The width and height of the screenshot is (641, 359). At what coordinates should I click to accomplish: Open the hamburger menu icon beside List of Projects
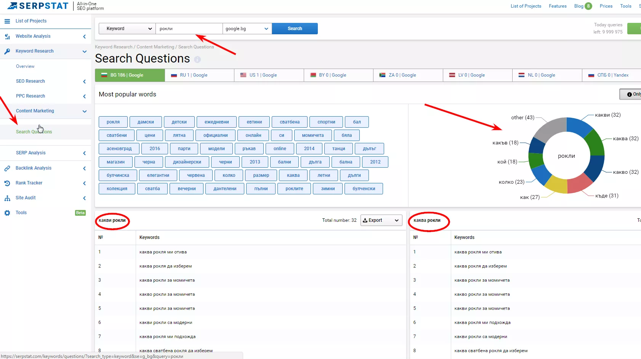7,21
